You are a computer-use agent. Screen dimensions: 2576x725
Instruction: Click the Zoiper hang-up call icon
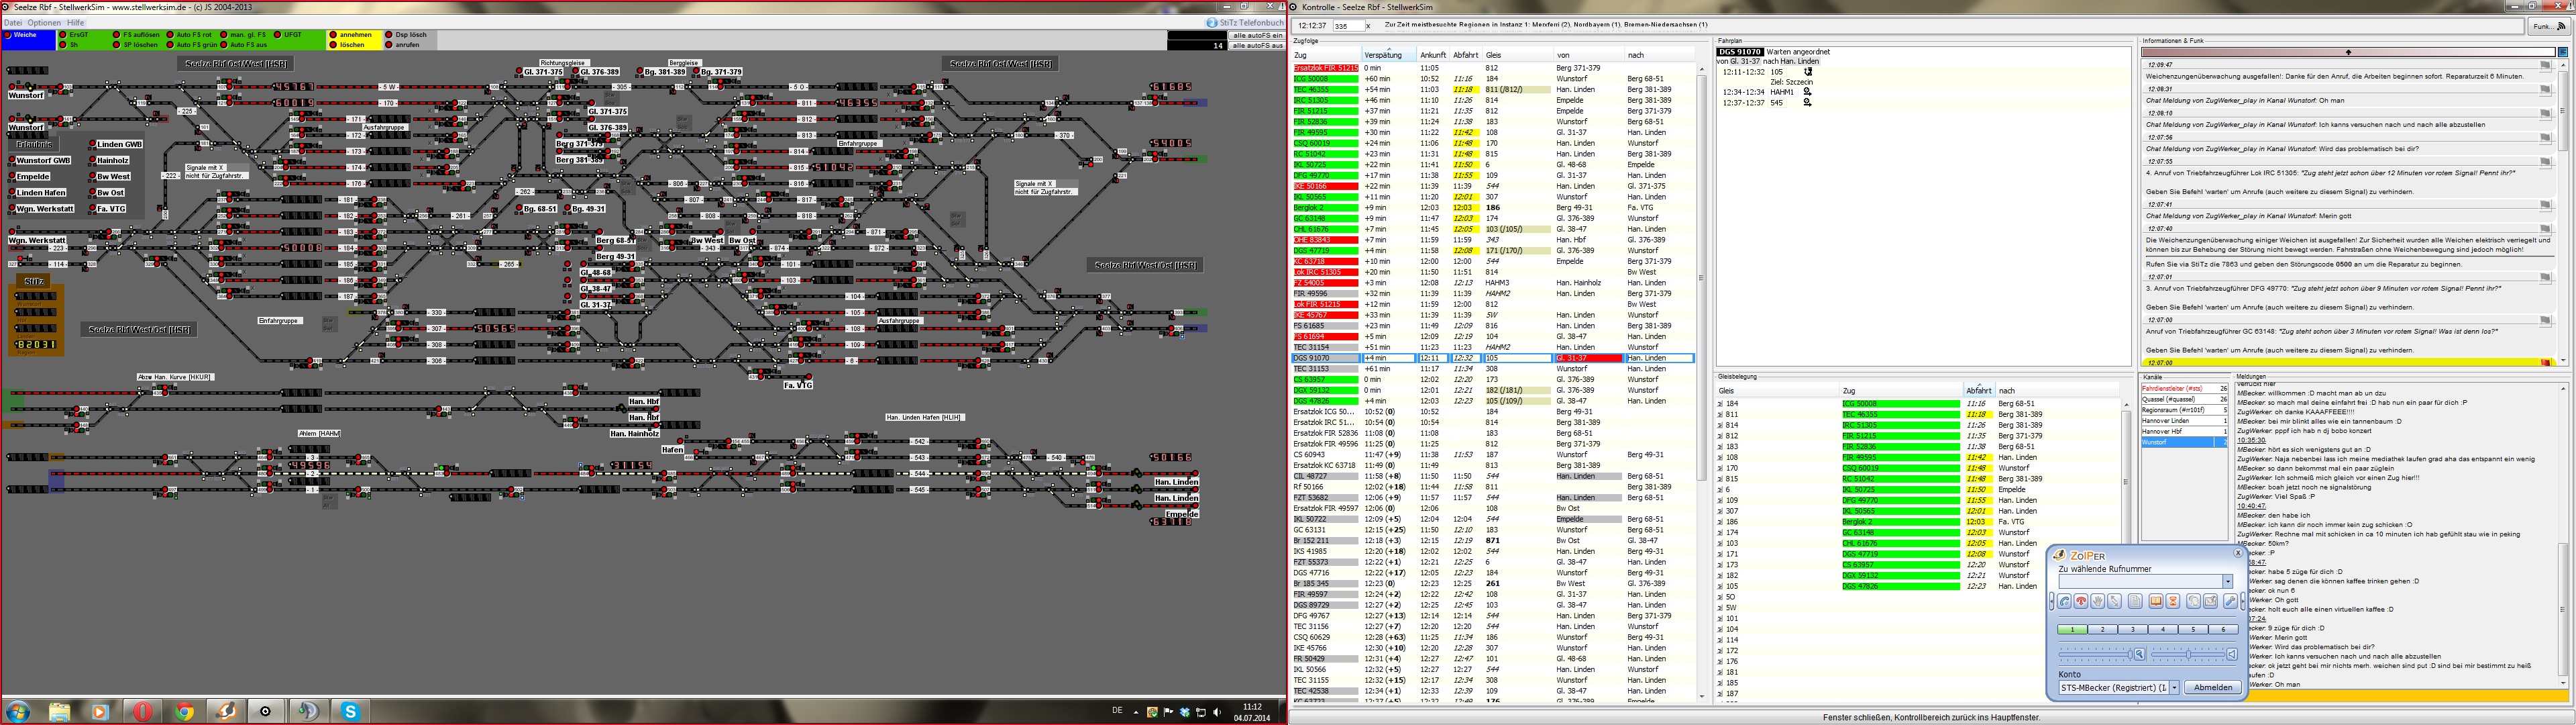coord(2081,602)
